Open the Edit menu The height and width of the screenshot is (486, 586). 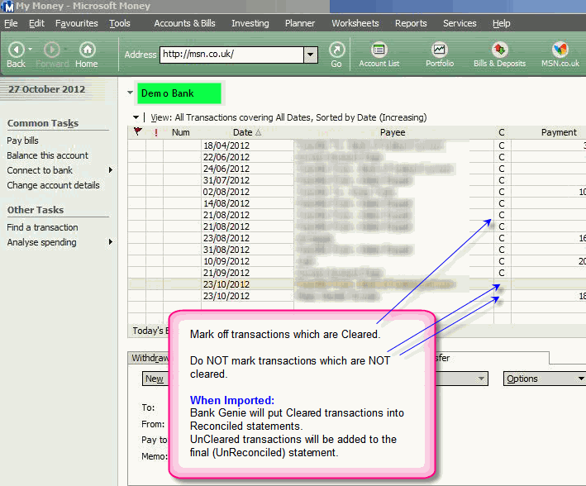point(36,23)
